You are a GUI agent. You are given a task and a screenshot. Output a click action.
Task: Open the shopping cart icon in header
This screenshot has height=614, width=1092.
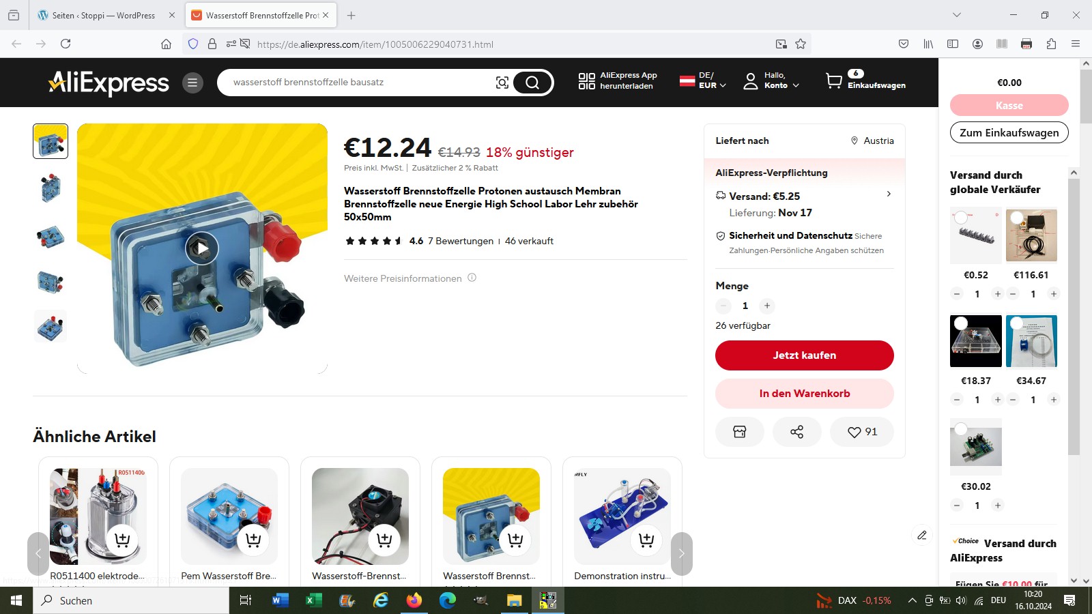pos(833,81)
